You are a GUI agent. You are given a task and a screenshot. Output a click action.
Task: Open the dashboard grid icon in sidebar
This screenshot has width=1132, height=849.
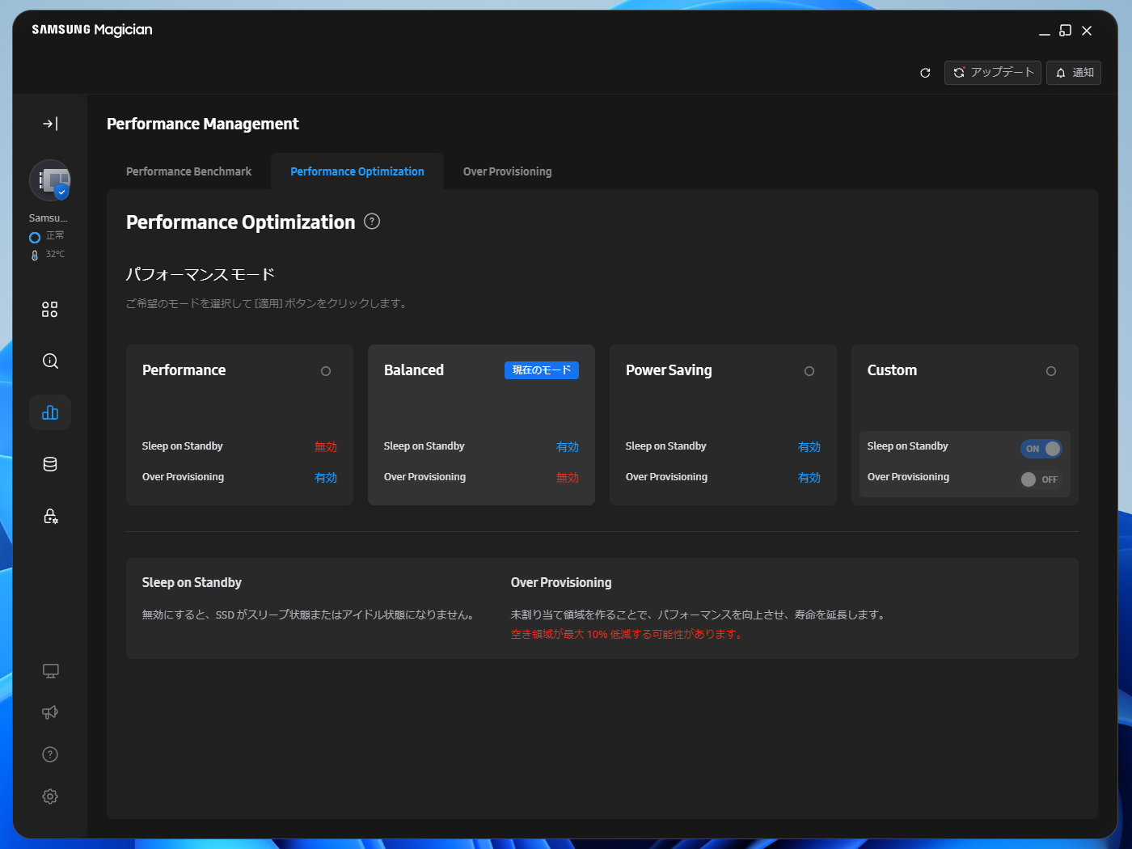click(x=50, y=310)
